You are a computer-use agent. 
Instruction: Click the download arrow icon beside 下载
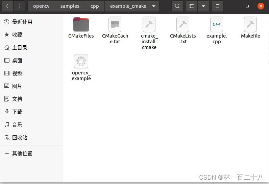tap(7, 112)
